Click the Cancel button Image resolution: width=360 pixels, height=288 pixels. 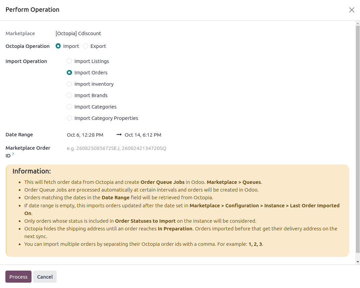tap(45, 277)
